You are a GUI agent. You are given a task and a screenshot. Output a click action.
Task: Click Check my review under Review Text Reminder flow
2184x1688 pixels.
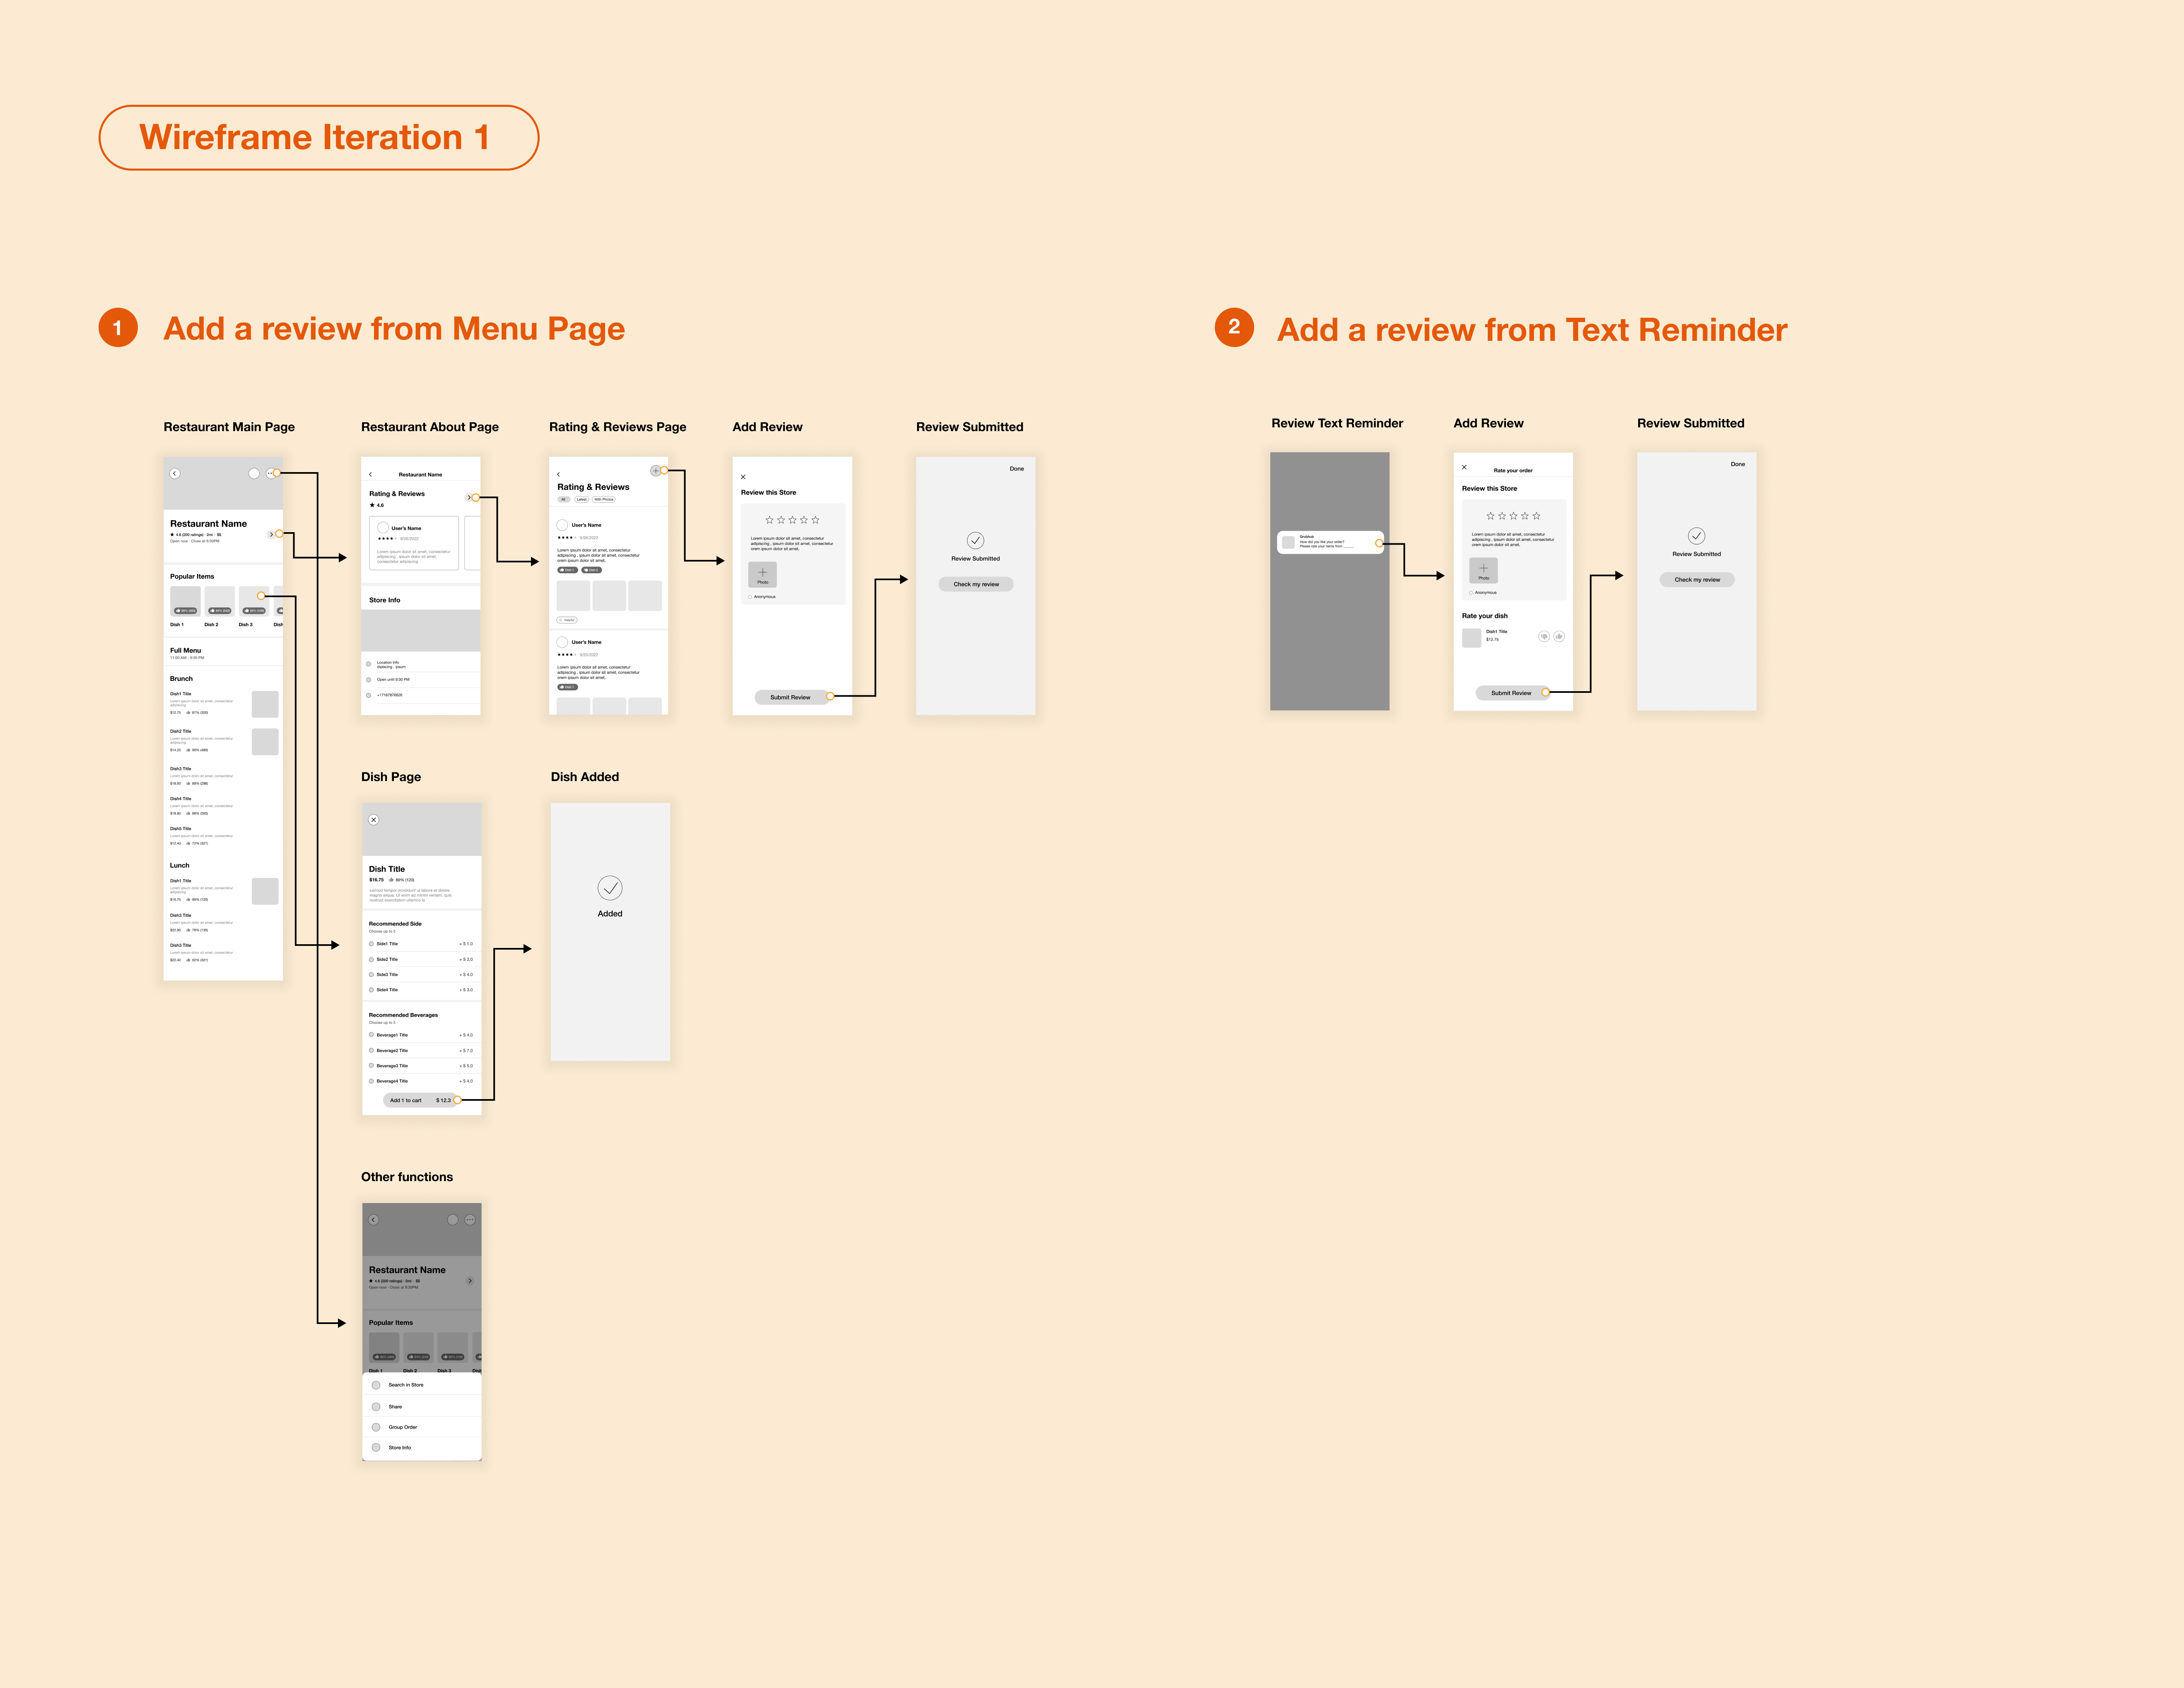[1697, 580]
